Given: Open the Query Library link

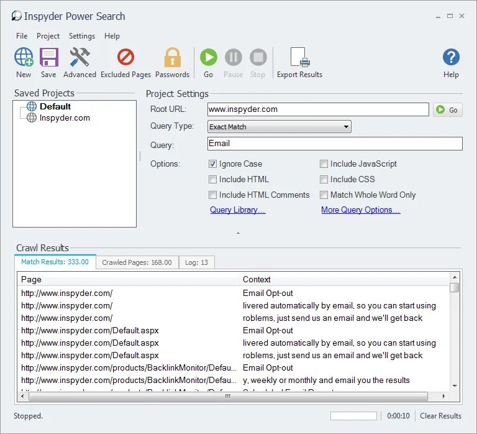Looking at the screenshot, I should click(238, 210).
